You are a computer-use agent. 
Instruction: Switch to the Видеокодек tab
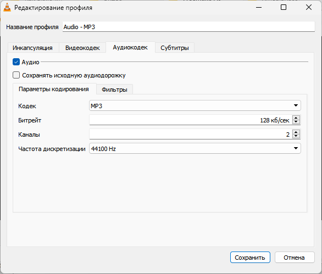(x=82, y=48)
